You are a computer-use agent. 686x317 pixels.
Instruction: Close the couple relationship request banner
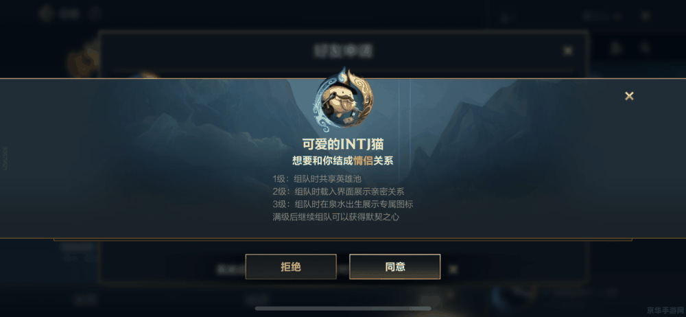[629, 96]
